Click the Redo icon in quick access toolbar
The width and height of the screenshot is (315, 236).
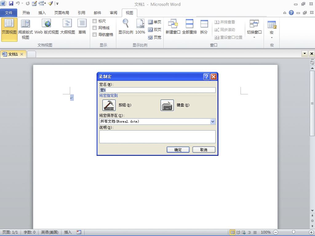click(x=28, y=3)
